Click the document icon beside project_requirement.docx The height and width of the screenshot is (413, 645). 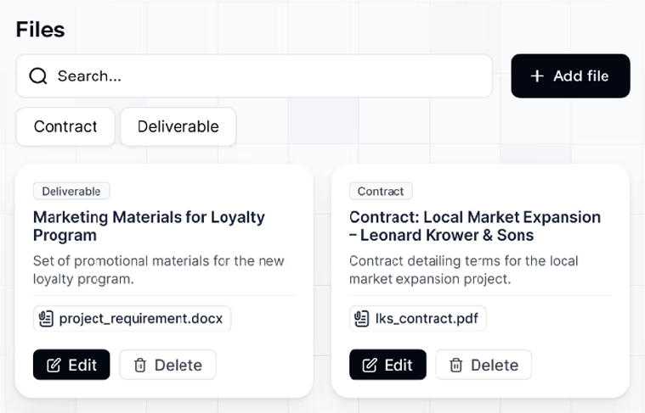click(x=46, y=319)
